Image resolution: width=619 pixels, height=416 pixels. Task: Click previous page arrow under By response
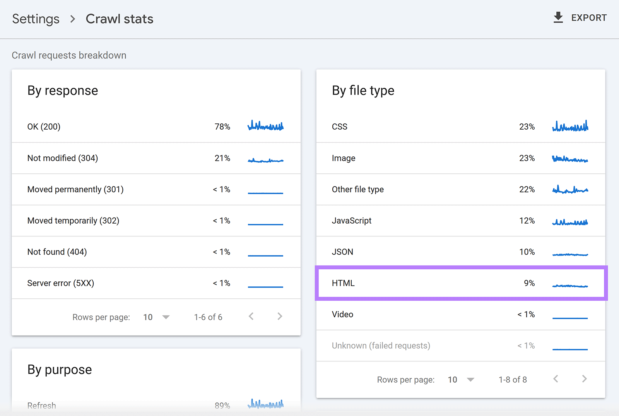pyautogui.click(x=251, y=317)
